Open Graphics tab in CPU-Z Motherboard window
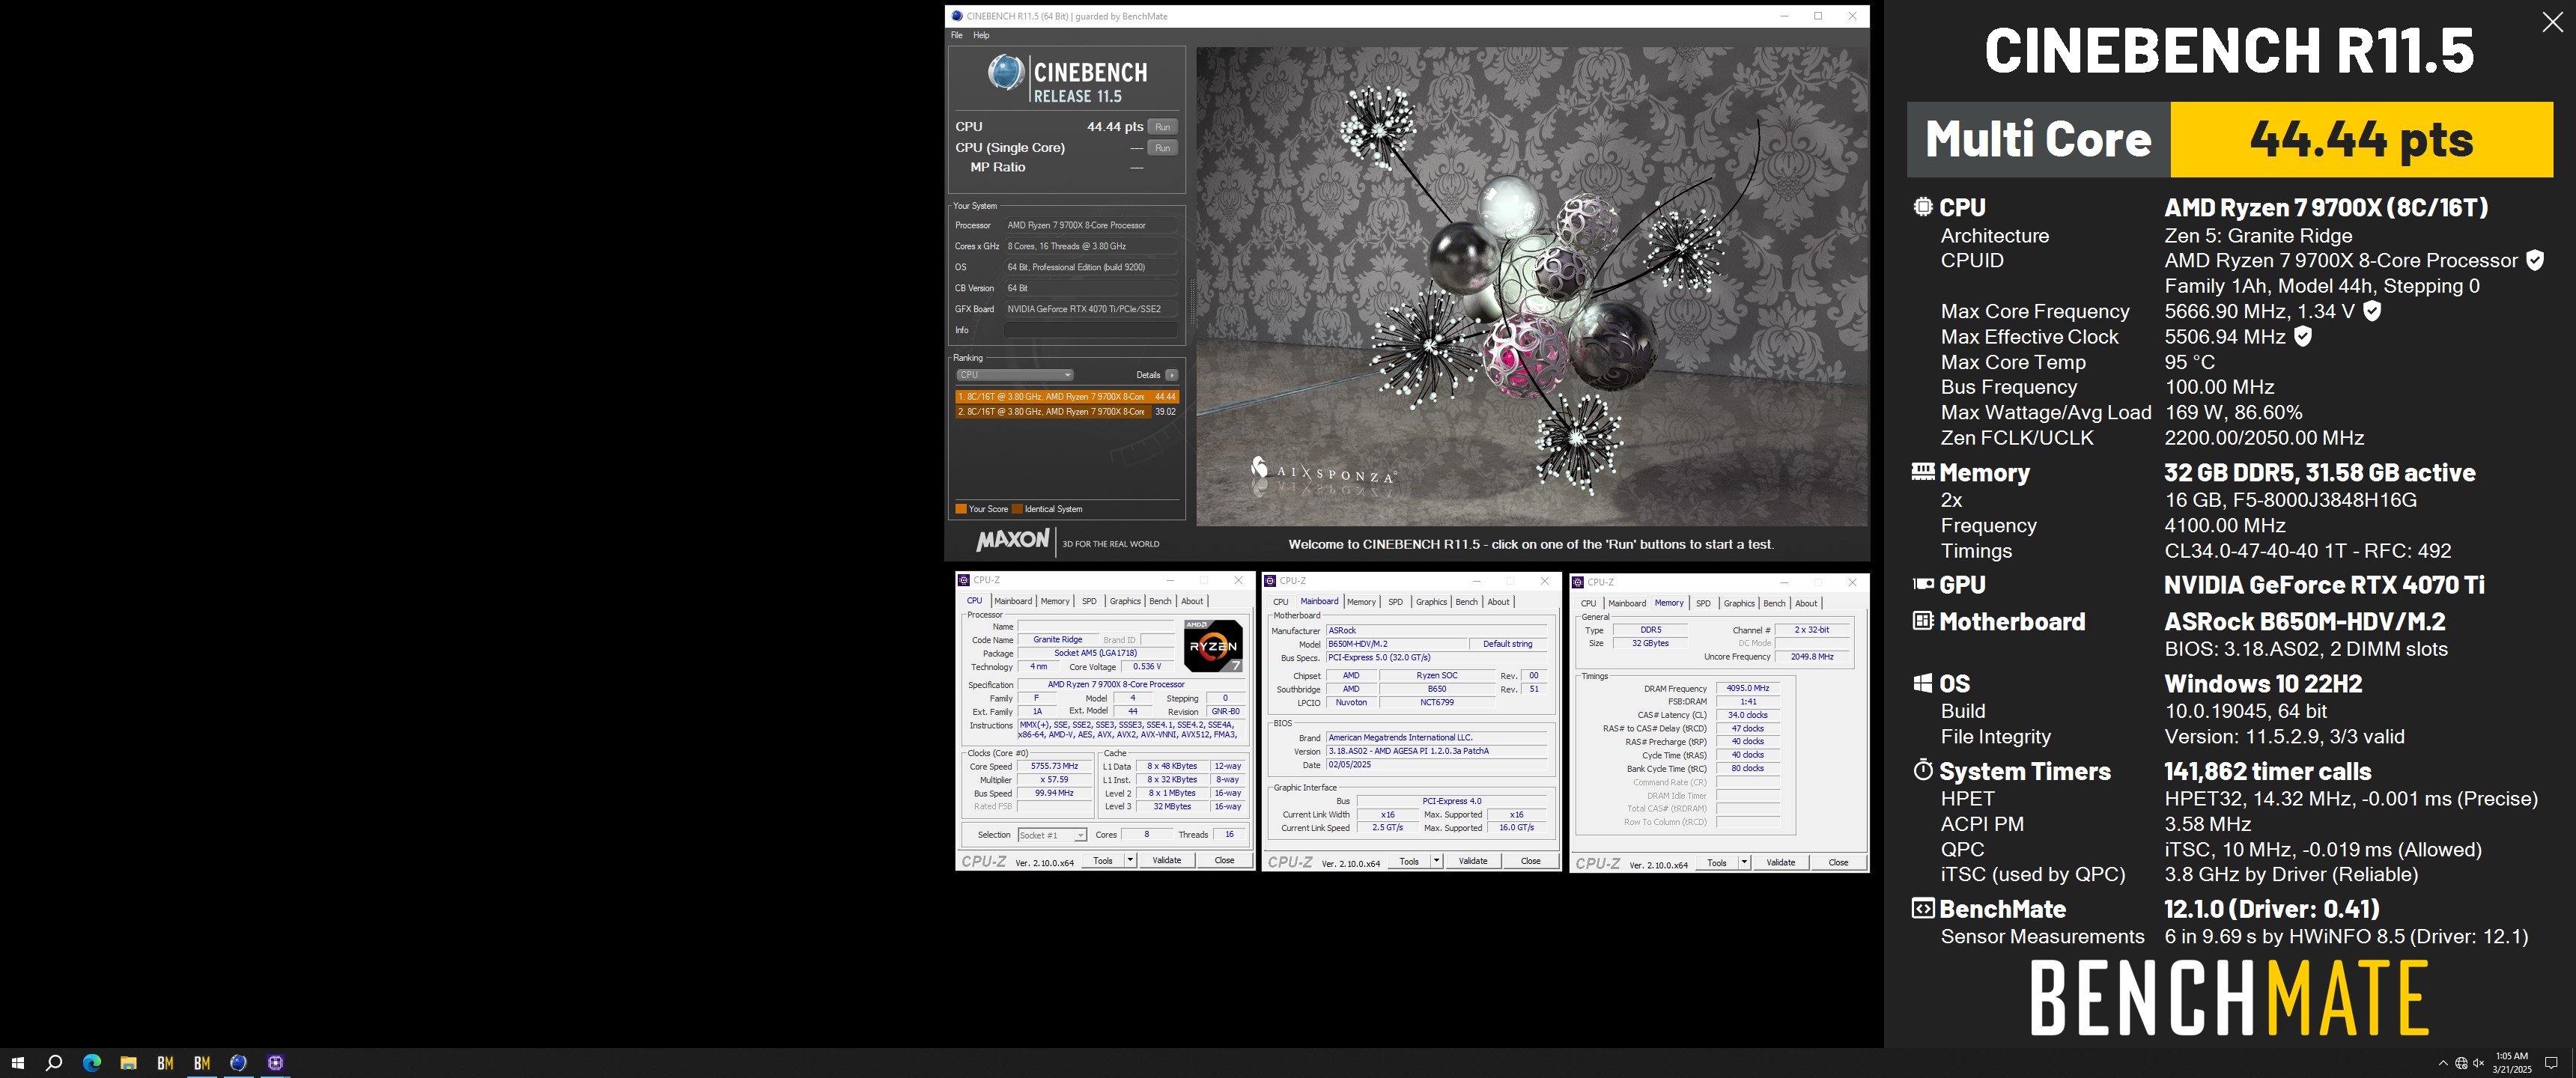The image size is (2576, 1078). pos(1431,602)
